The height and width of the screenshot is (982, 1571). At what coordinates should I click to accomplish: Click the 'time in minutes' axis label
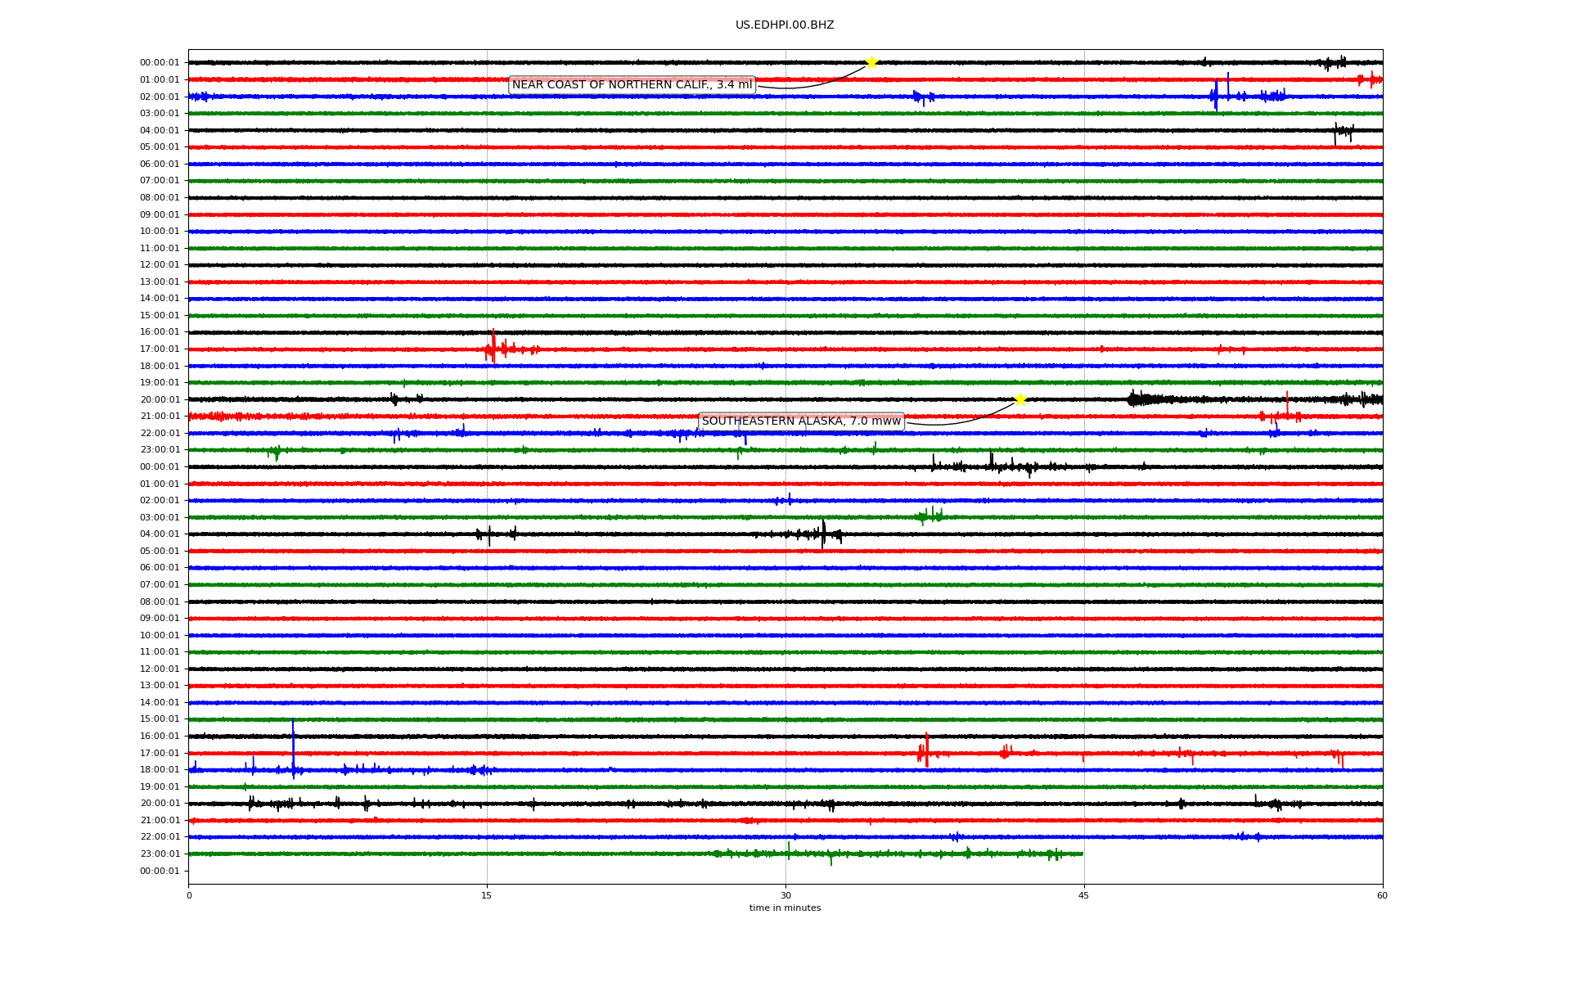785,908
